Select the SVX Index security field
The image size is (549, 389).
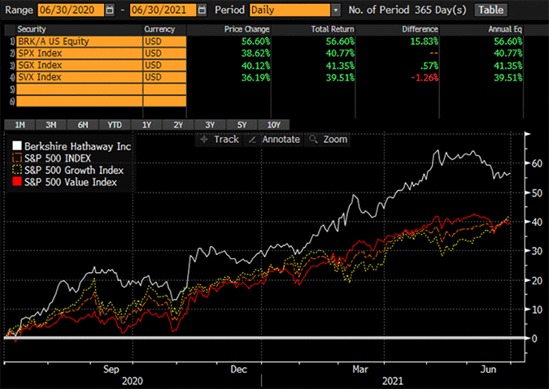pyautogui.click(x=79, y=77)
